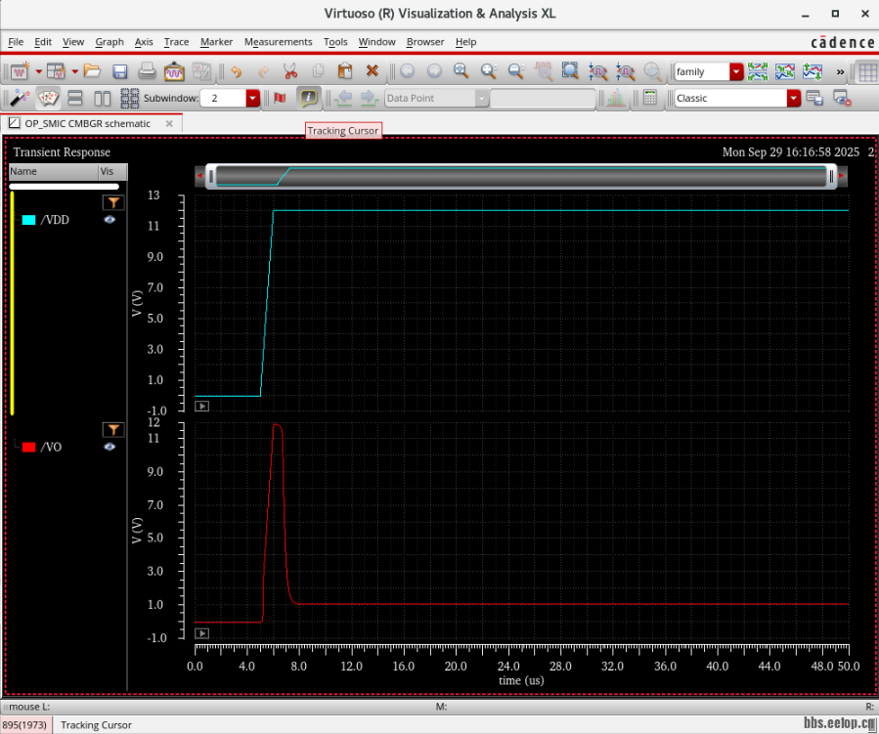Click the Name column header
This screenshot has height=734, width=879.
click(53, 171)
